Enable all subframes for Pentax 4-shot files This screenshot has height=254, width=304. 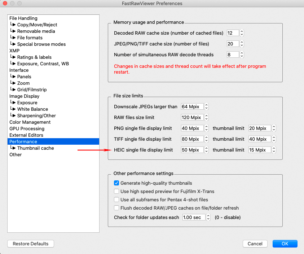[x=116, y=200]
